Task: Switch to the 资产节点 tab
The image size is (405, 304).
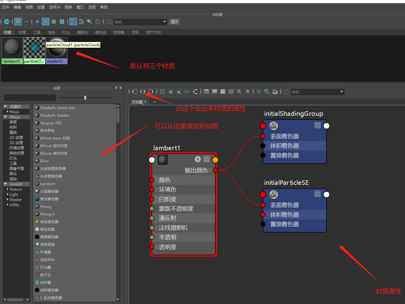Action: (x=154, y=32)
